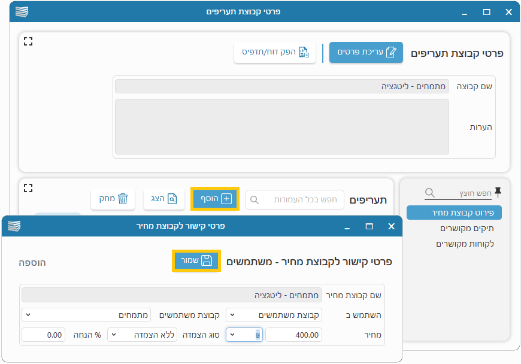The height and width of the screenshot is (364, 521).
Task: Click the magnifier icon in the sidebar search
Action: (429, 193)
